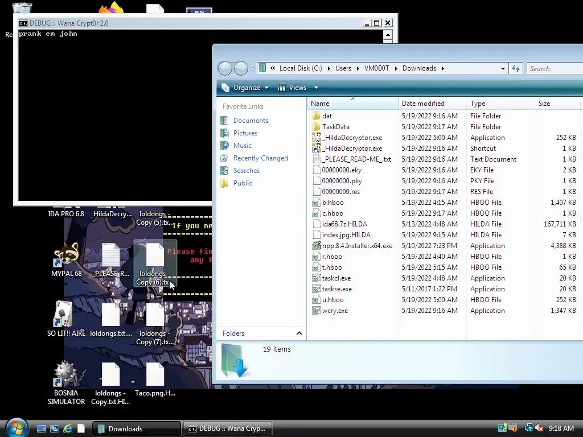Open Recently Changed favorite link
This screenshot has height=437, width=583.
pyautogui.click(x=260, y=158)
